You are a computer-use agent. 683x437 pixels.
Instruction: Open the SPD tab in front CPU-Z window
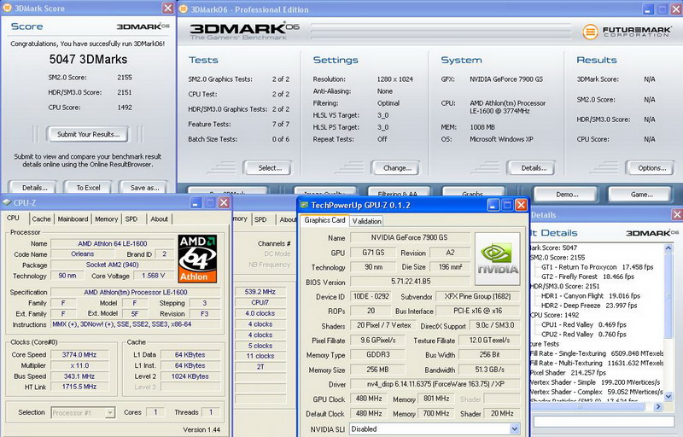click(131, 219)
